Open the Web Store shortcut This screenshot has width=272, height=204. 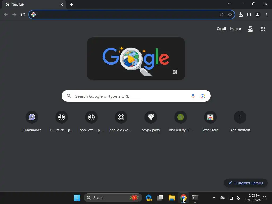pos(210,121)
